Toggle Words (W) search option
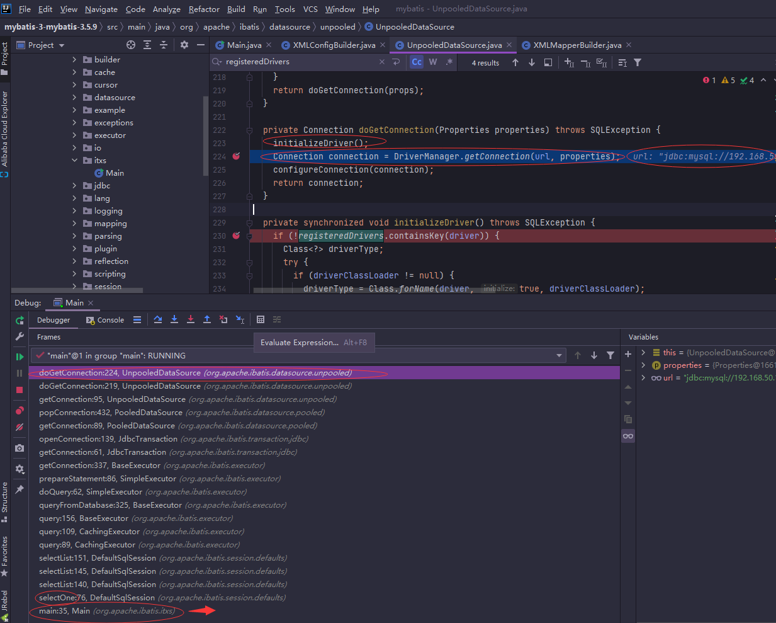Screen dimensions: 776x623 point(433,62)
